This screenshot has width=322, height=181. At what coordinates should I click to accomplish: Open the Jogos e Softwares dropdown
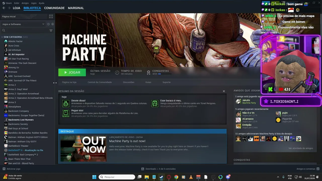[x=23, y=24]
